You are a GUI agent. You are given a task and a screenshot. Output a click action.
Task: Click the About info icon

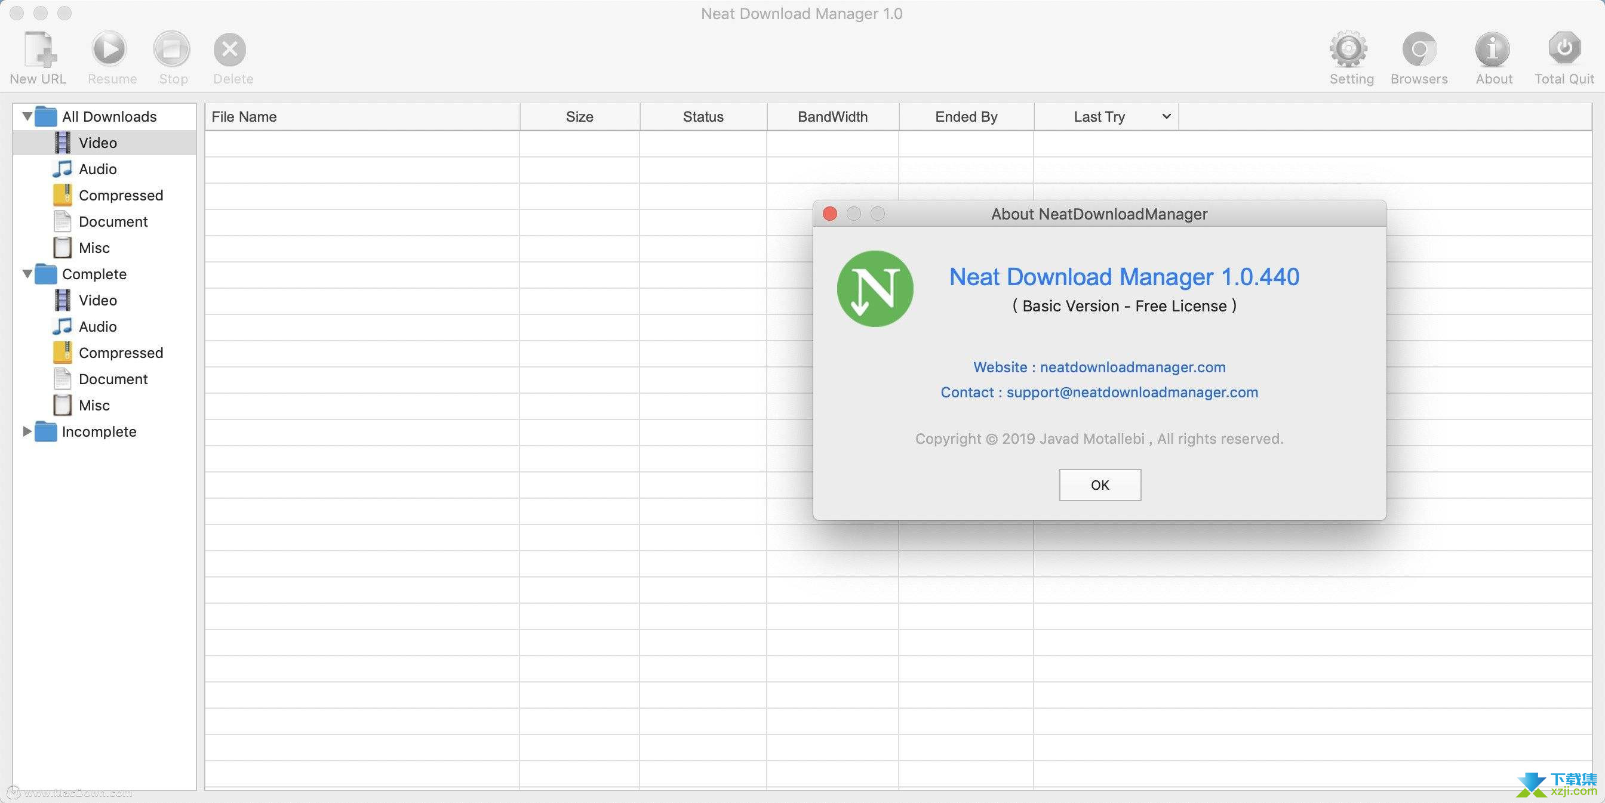click(1493, 49)
